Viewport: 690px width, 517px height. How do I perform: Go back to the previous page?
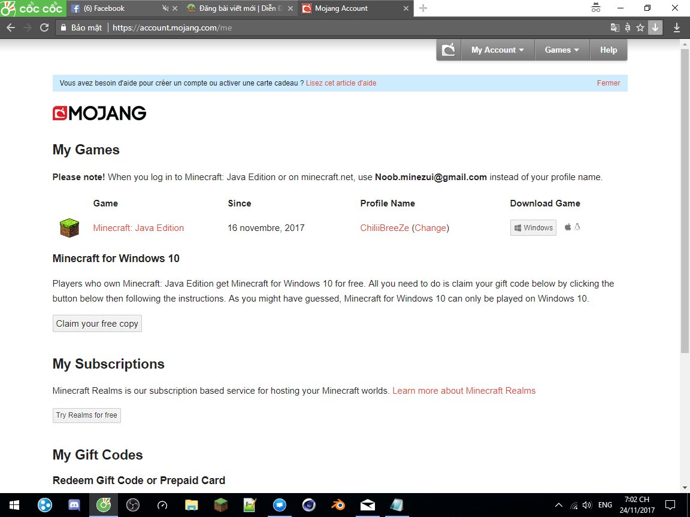pyautogui.click(x=11, y=28)
